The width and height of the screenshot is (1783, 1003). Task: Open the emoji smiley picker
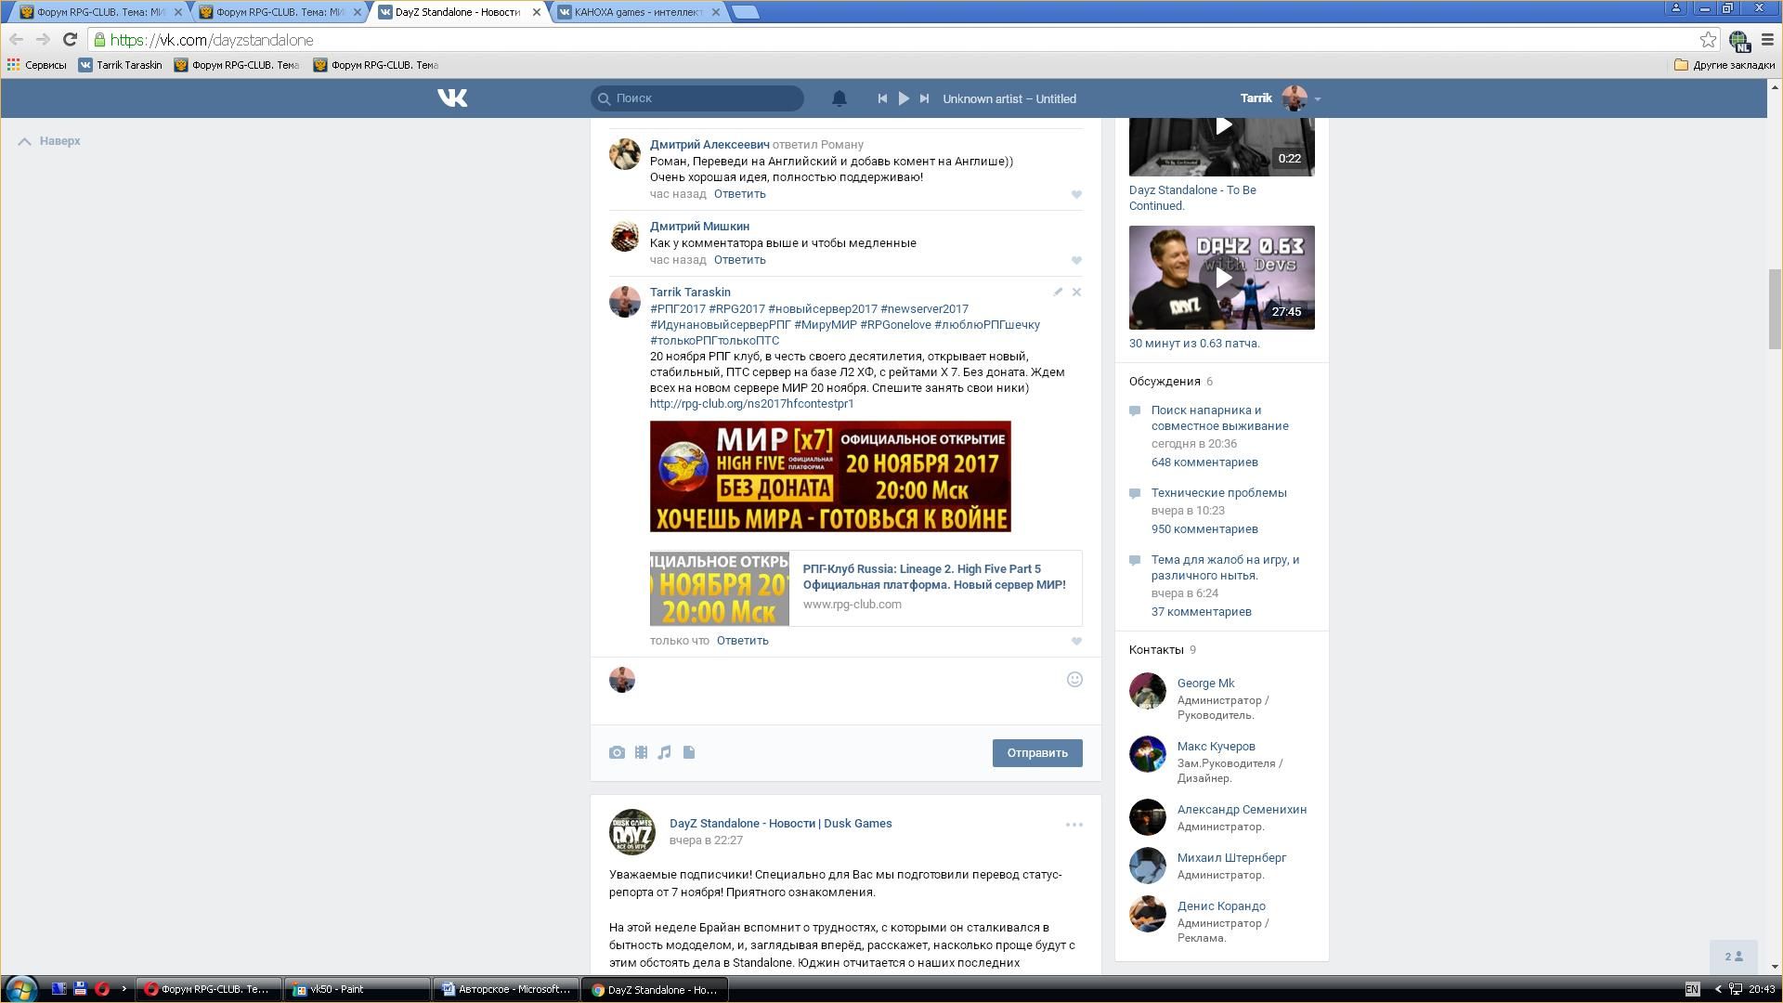click(1074, 680)
